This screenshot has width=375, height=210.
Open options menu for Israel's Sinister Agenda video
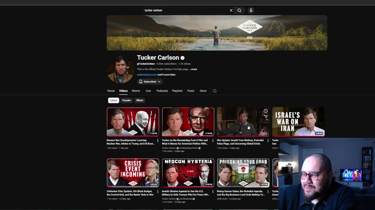pyautogui.click(x=213, y=192)
